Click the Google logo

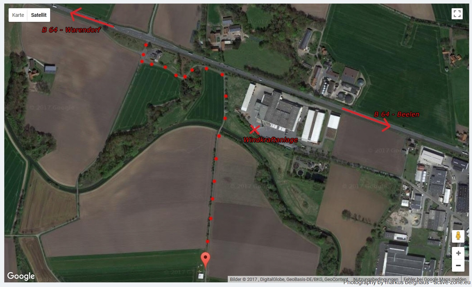point(21,276)
